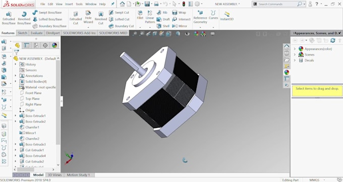Select Boundary Cut feature

(122, 26)
